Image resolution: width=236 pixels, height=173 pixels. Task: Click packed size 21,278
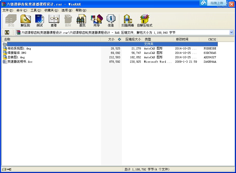[136, 48]
